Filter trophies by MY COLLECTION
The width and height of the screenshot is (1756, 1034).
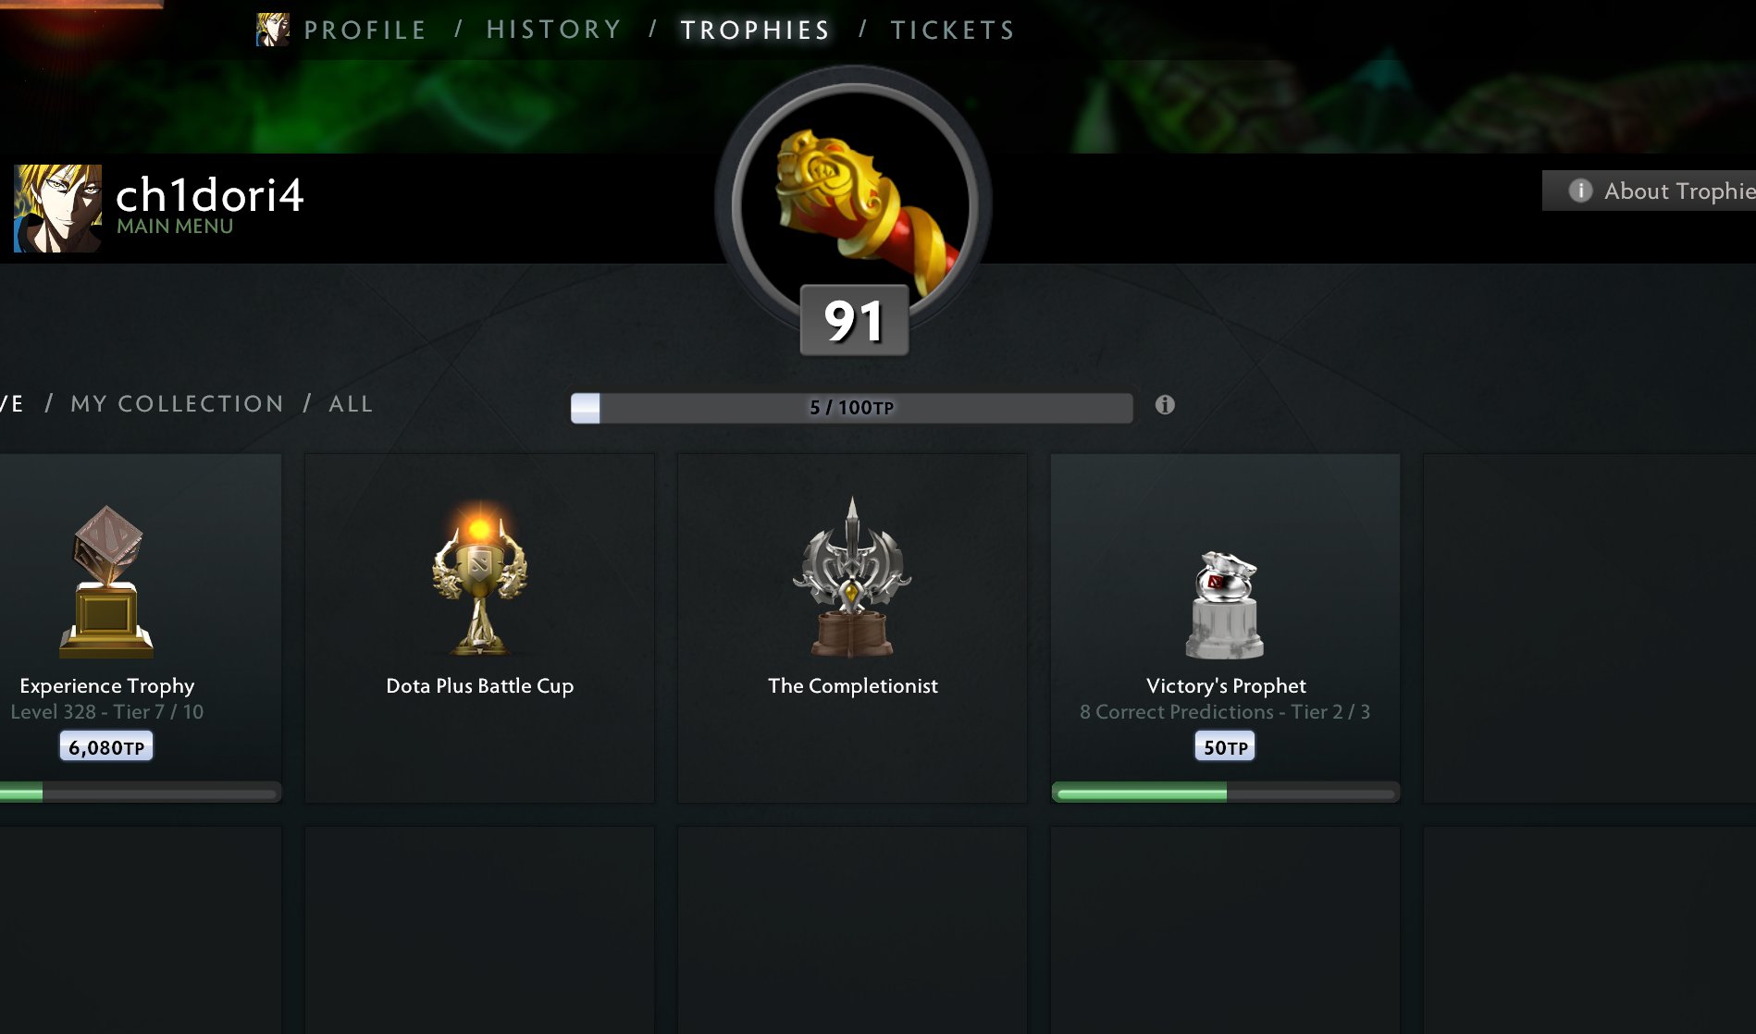178,404
